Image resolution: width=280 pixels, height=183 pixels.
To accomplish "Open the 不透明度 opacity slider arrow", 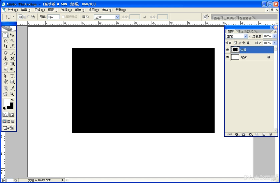I will click(274, 36).
